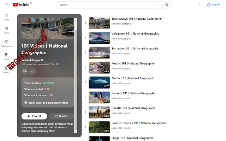
Task: Click the Shuffle button
Action: (x=61, y=116)
